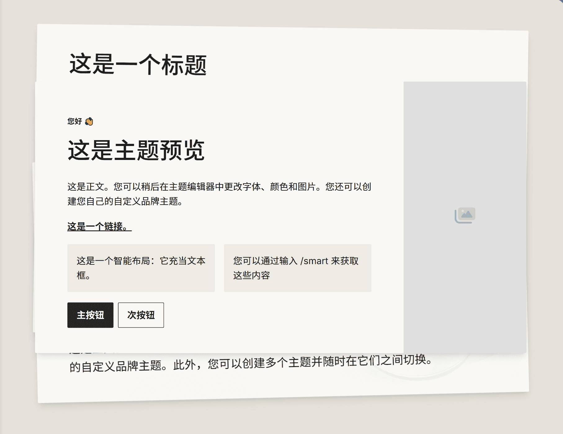
Task: Open the "这是一个链接。" hyperlink
Action: coord(99,227)
